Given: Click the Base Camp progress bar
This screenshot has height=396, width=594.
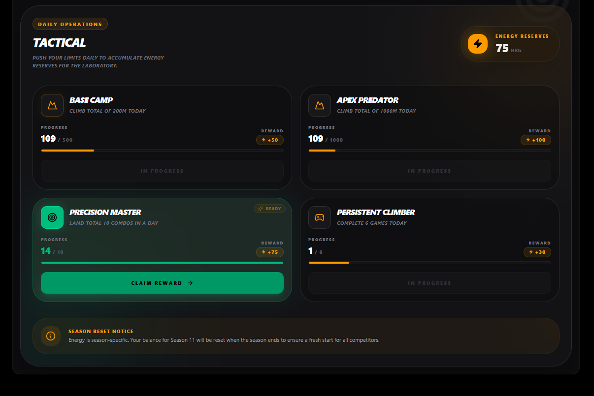Looking at the screenshot, I should tap(162, 151).
